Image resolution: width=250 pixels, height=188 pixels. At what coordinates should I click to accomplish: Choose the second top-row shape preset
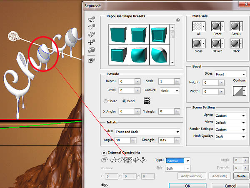coord(139,35)
